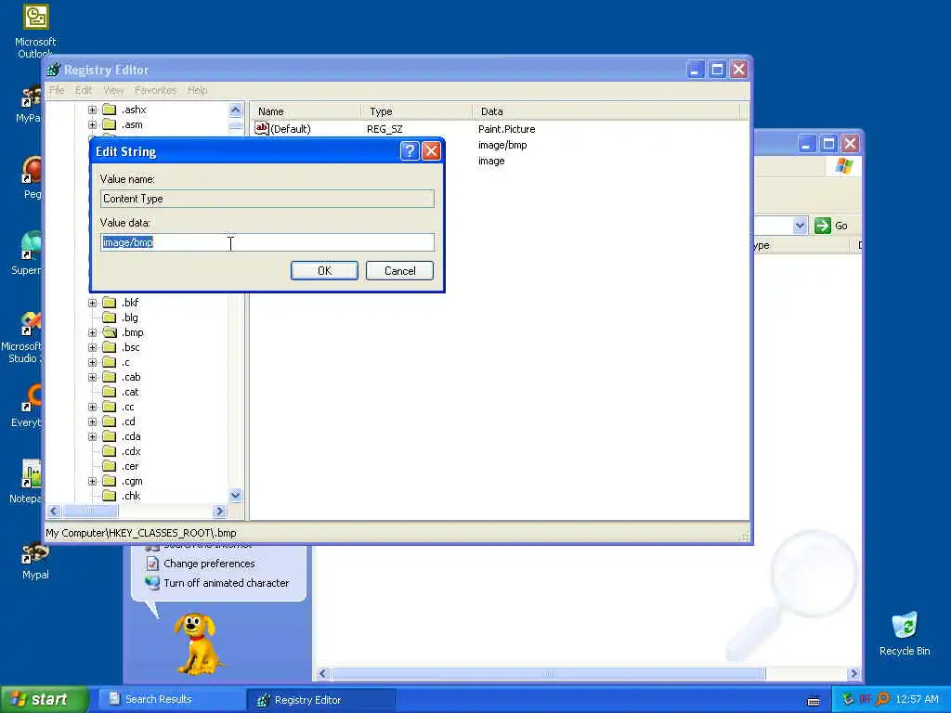The width and height of the screenshot is (951, 713).
Task: Click the Value data input field
Action: click(267, 242)
